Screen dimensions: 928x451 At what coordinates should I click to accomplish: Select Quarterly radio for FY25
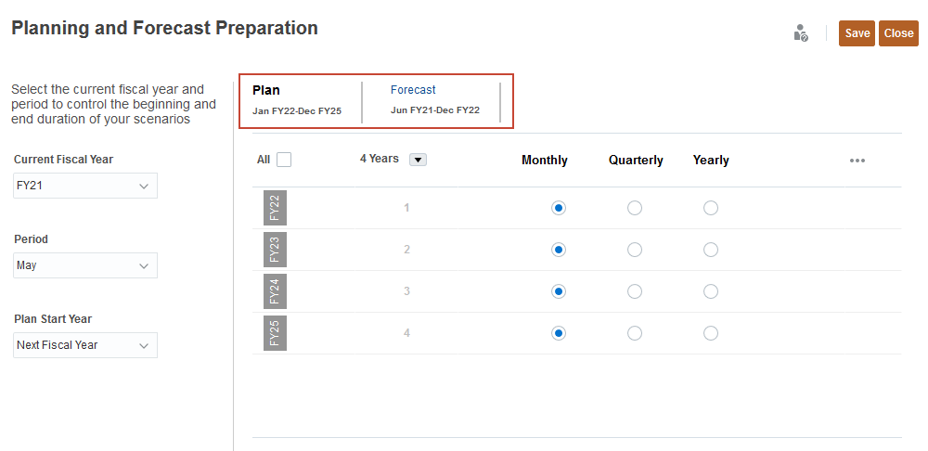[x=635, y=333]
